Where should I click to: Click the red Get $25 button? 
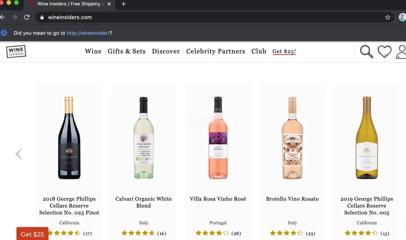click(x=32, y=234)
